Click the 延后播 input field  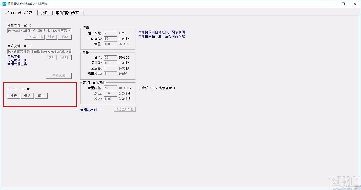point(110,68)
